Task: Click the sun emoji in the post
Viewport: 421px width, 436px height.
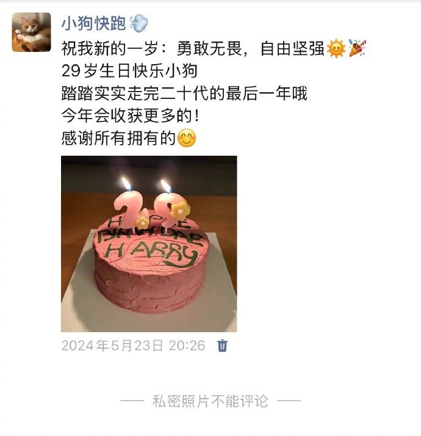Action: 336,48
